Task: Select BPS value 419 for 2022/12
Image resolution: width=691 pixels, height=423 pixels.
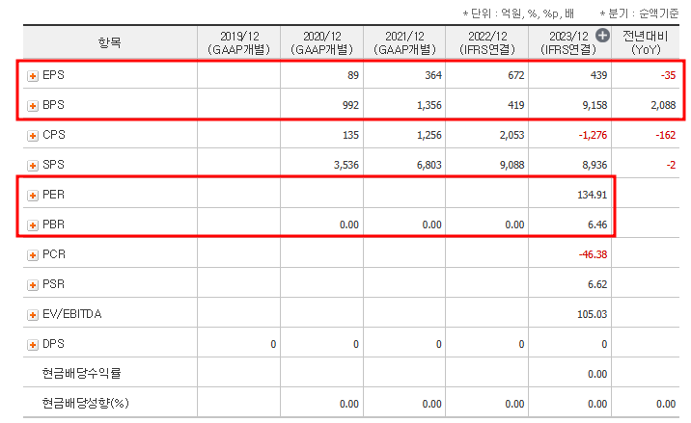Action: [x=516, y=106]
